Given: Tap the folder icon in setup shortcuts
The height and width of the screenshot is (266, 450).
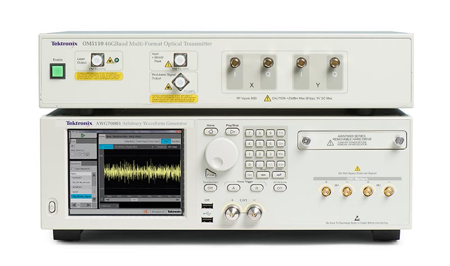Looking at the screenshot, I should 82,154.
